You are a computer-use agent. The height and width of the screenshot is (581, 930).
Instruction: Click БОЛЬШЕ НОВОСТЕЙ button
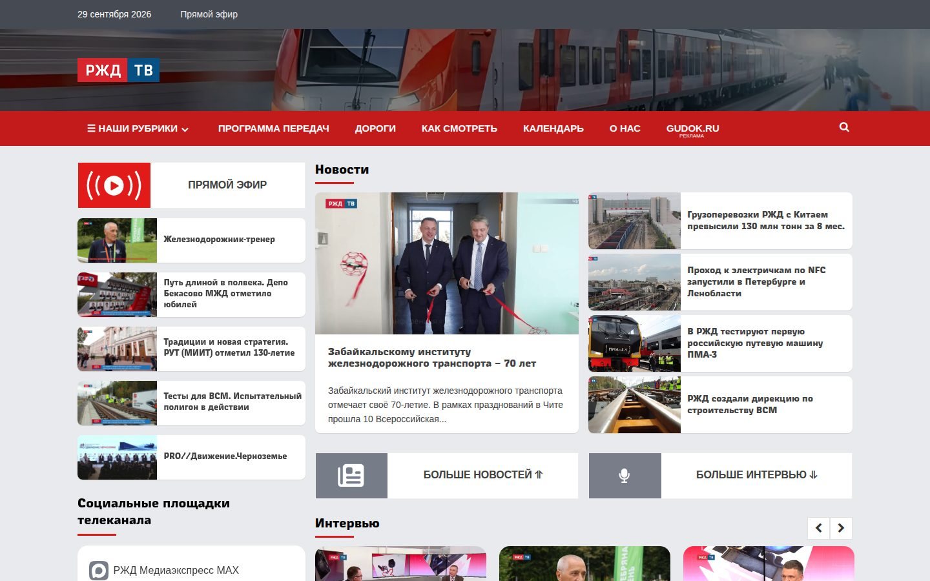(447, 475)
